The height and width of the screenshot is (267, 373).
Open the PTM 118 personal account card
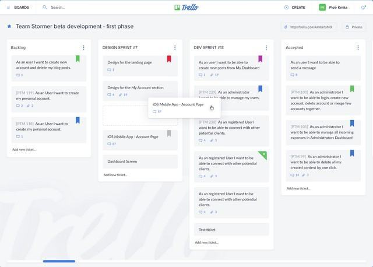point(49,130)
